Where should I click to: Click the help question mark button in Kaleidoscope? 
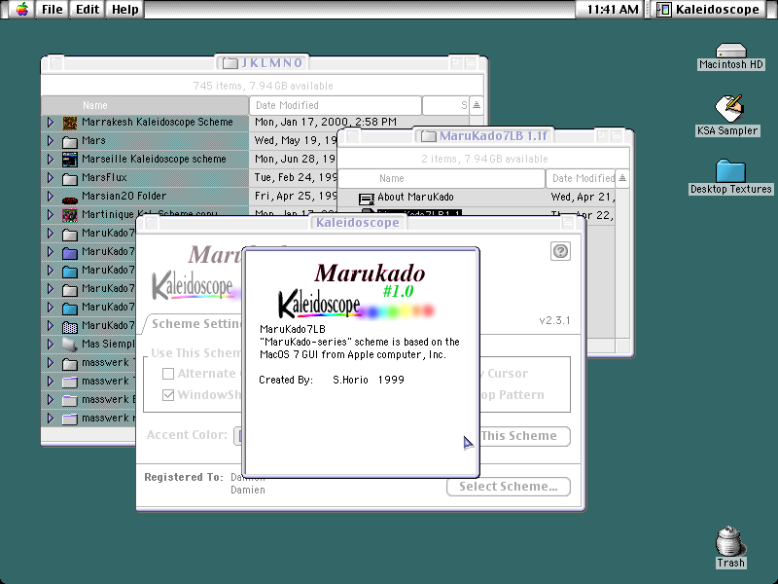[x=560, y=251]
